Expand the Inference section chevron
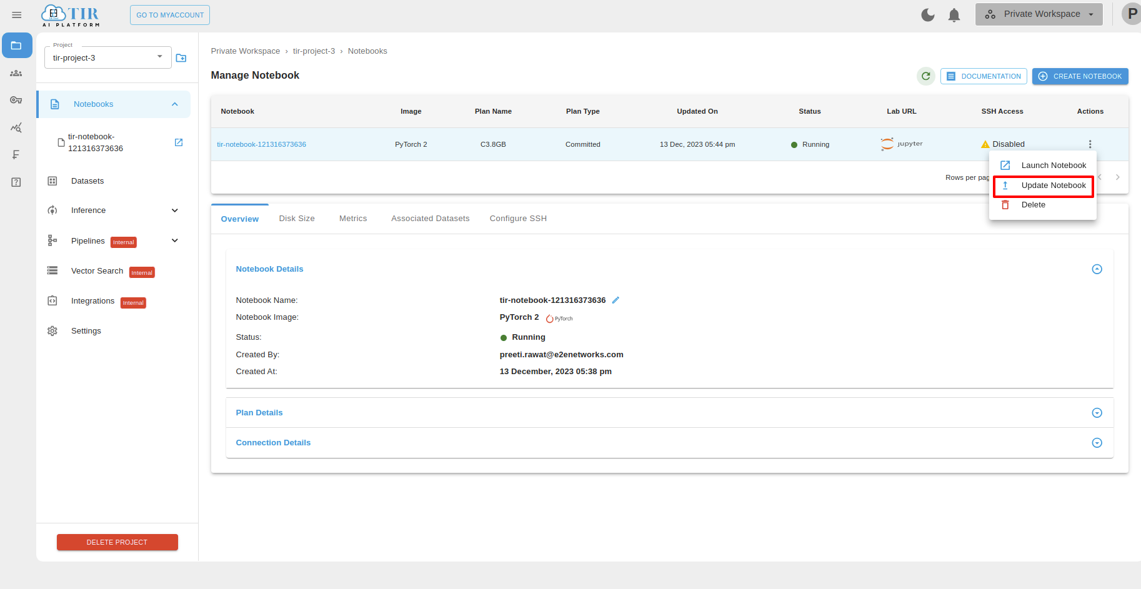This screenshot has width=1141, height=589. pos(175,210)
